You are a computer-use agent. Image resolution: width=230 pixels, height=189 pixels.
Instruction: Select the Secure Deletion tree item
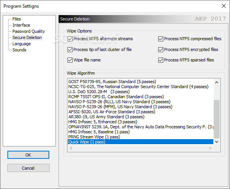[x=27, y=37]
